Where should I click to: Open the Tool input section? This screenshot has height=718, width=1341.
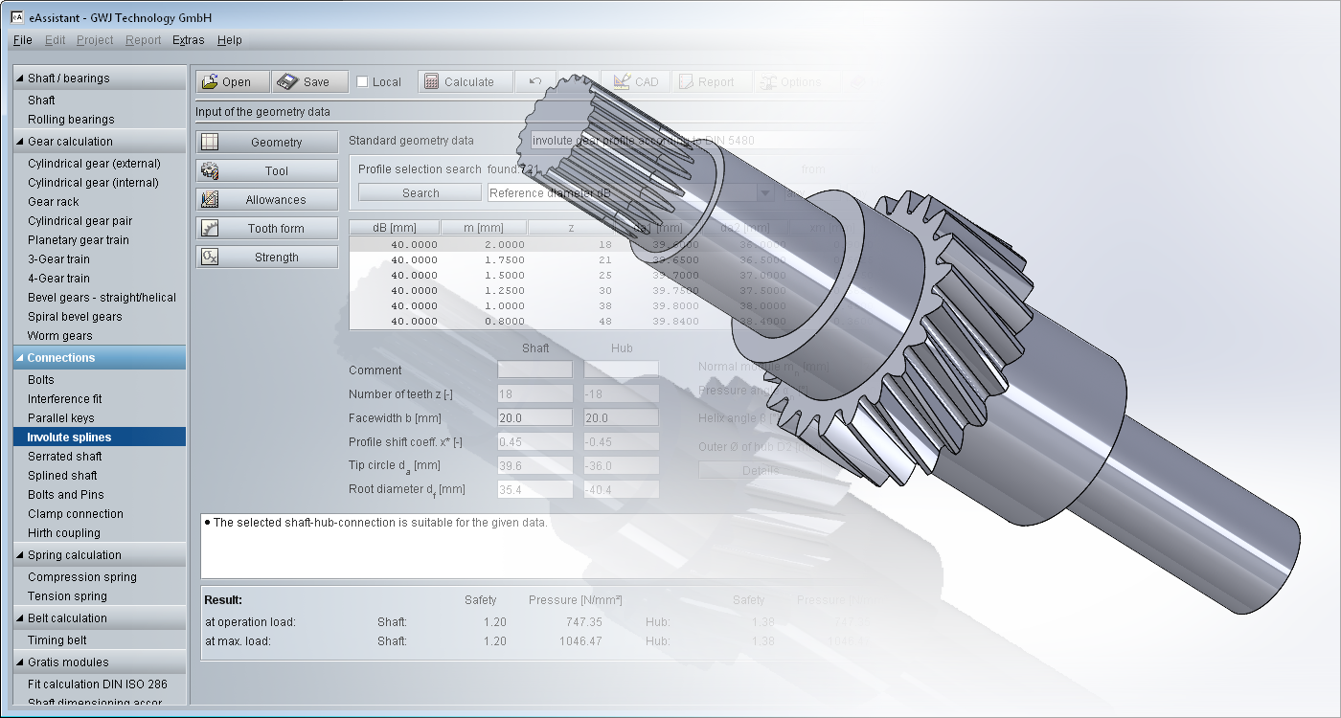point(267,171)
